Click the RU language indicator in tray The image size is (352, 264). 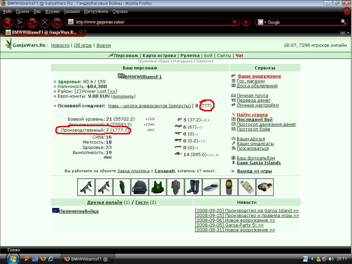pyautogui.click(x=305, y=259)
